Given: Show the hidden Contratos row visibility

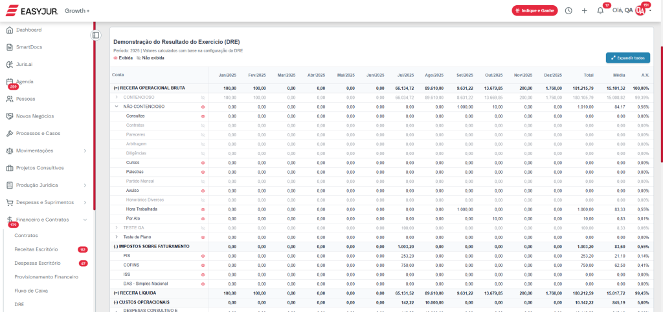Looking at the screenshot, I should (x=203, y=125).
